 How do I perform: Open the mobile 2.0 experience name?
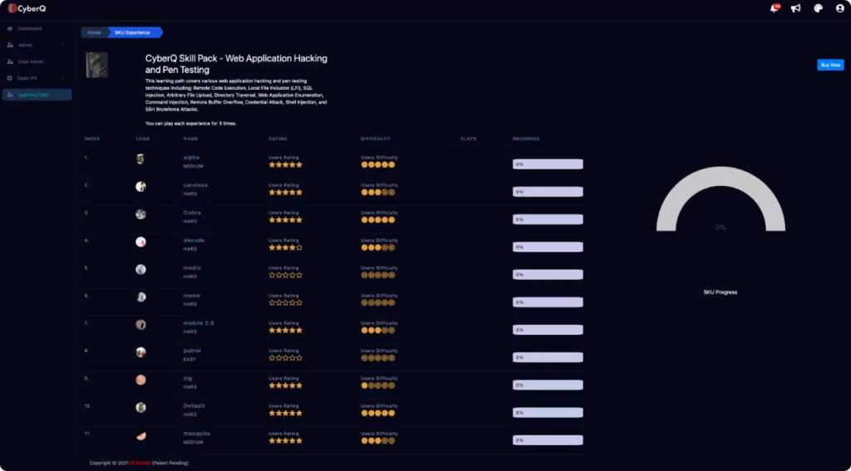click(x=199, y=323)
